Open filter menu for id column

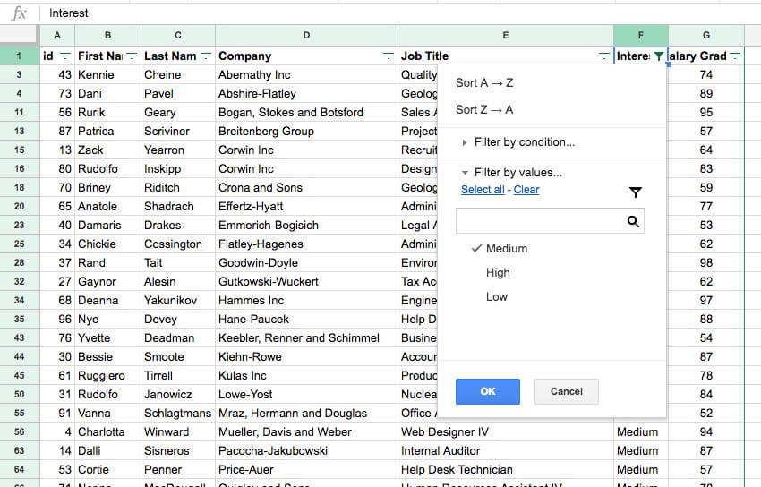pos(65,56)
